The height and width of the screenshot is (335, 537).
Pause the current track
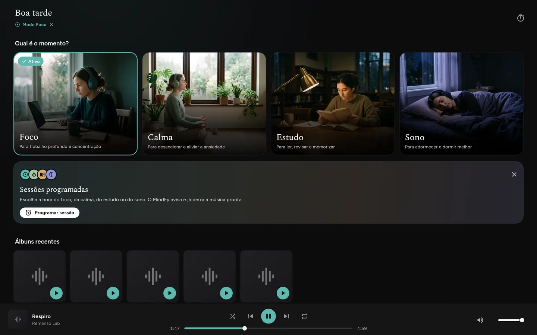tap(268, 316)
